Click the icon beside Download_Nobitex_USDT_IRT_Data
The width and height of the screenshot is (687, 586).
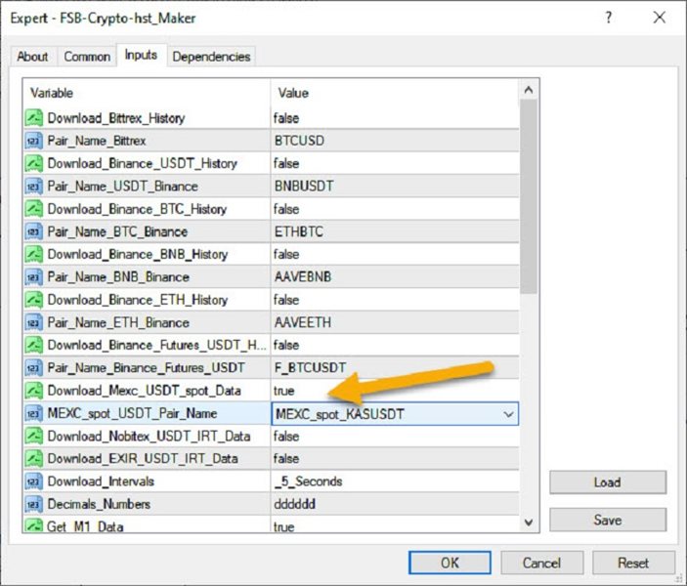(x=34, y=437)
